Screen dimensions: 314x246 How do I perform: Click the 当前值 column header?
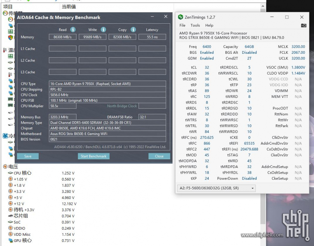69,7
